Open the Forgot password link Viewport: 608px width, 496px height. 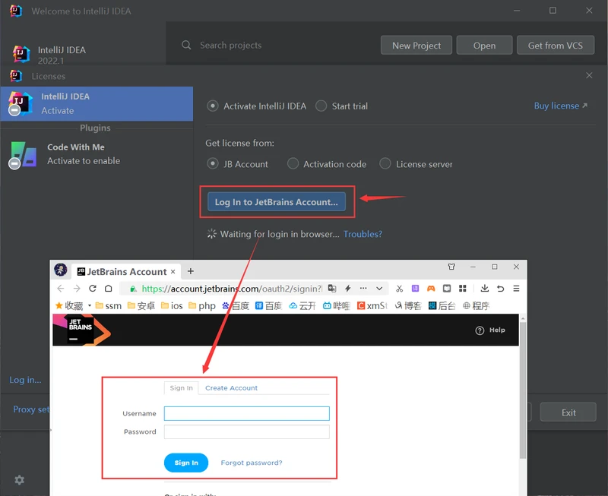point(251,463)
